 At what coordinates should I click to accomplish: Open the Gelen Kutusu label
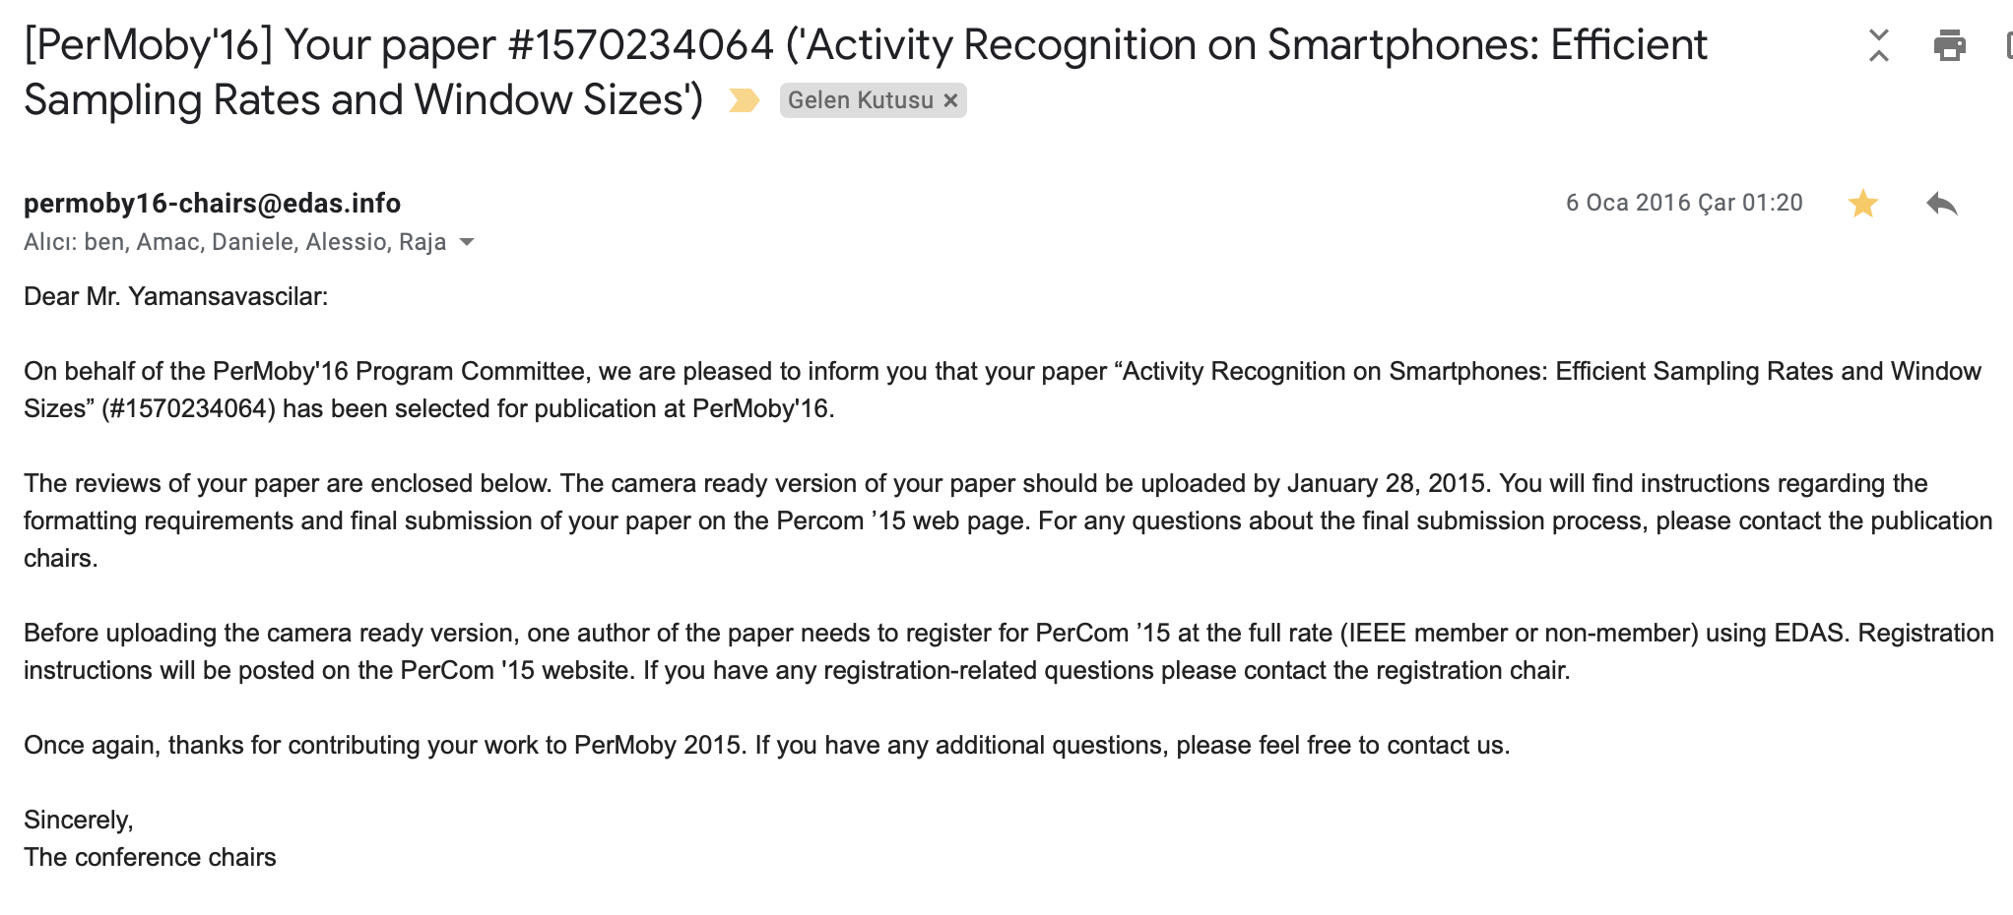(x=861, y=100)
